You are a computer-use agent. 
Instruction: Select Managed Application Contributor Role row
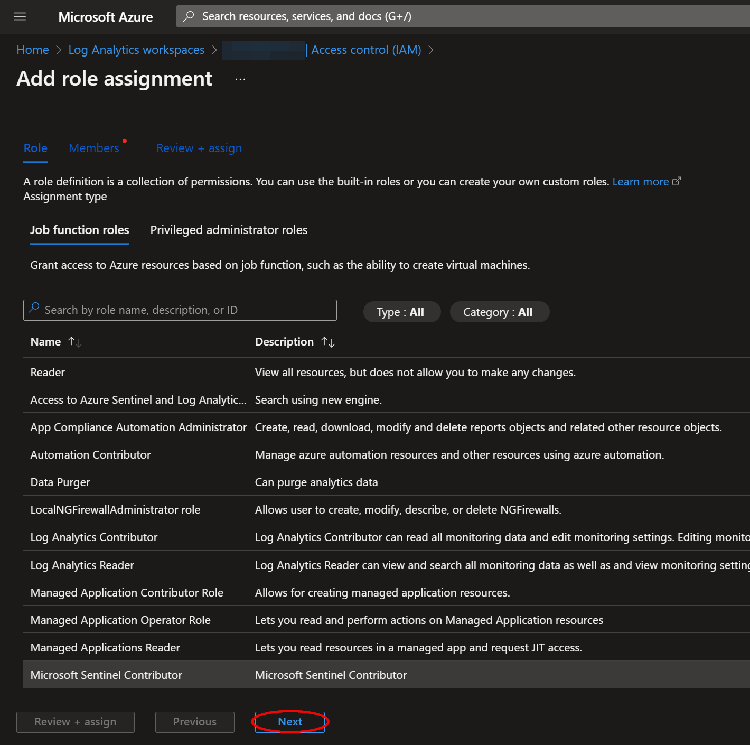tap(387, 592)
